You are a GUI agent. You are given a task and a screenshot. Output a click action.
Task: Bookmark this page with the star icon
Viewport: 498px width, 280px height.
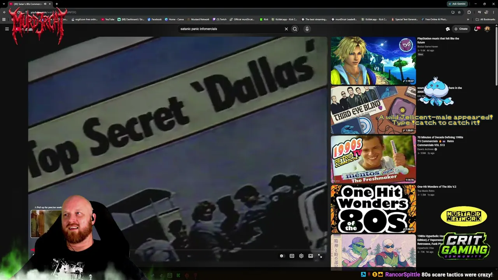pyautogui.click(x=459, y=12)
